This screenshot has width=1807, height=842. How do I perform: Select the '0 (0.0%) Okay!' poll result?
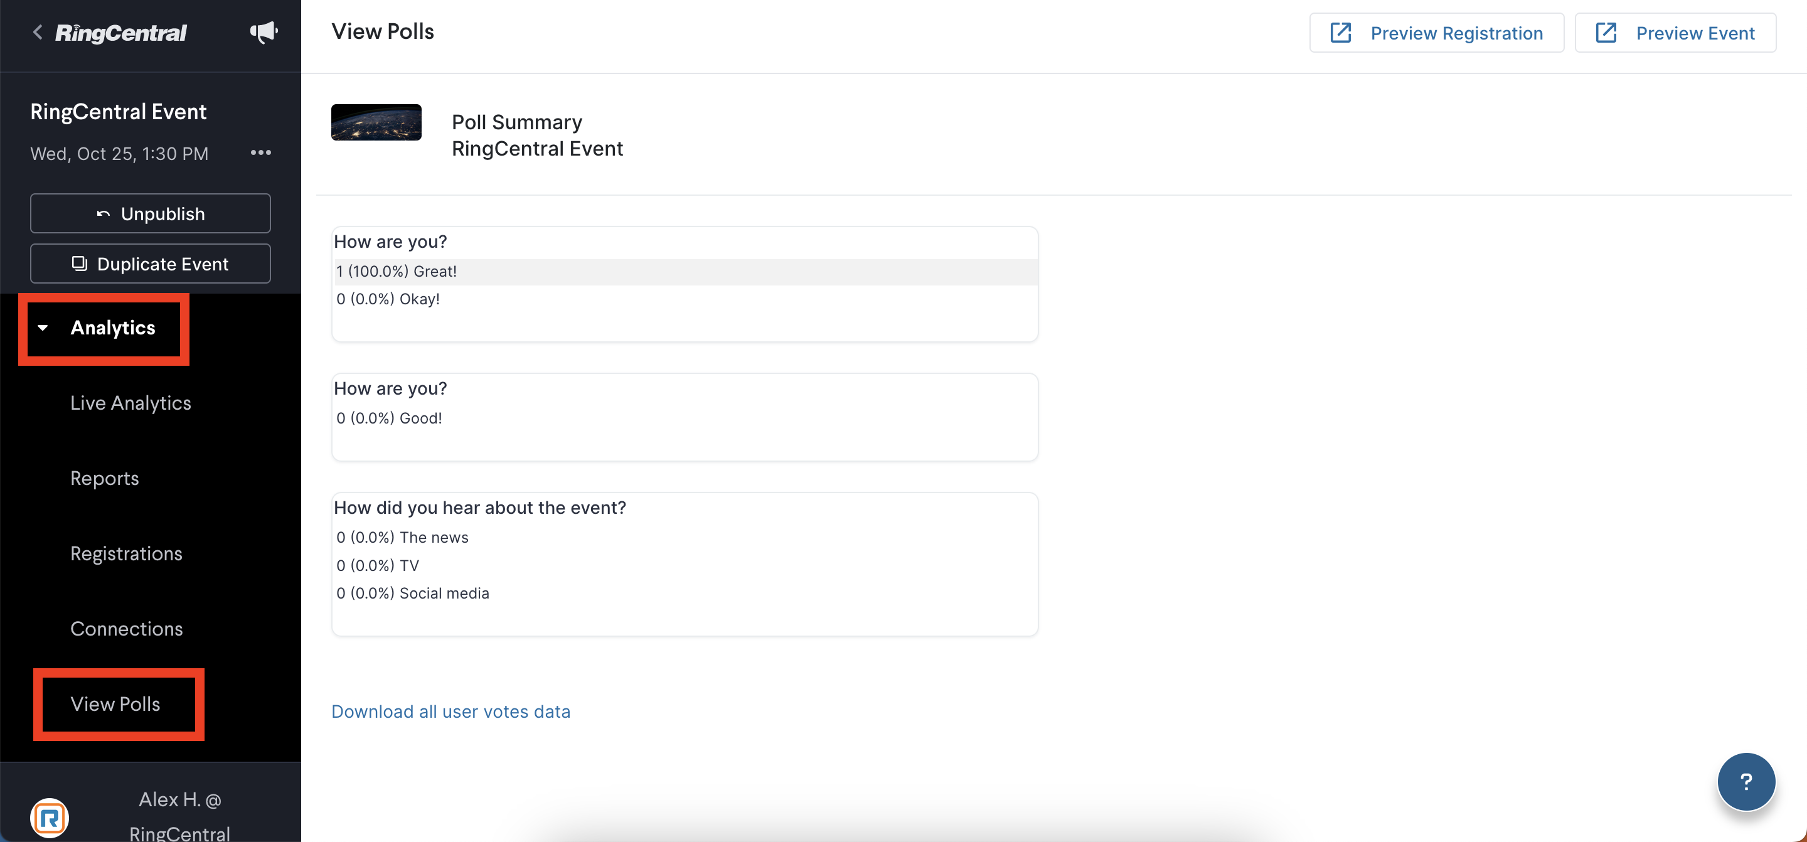click(x=388, y=299)
